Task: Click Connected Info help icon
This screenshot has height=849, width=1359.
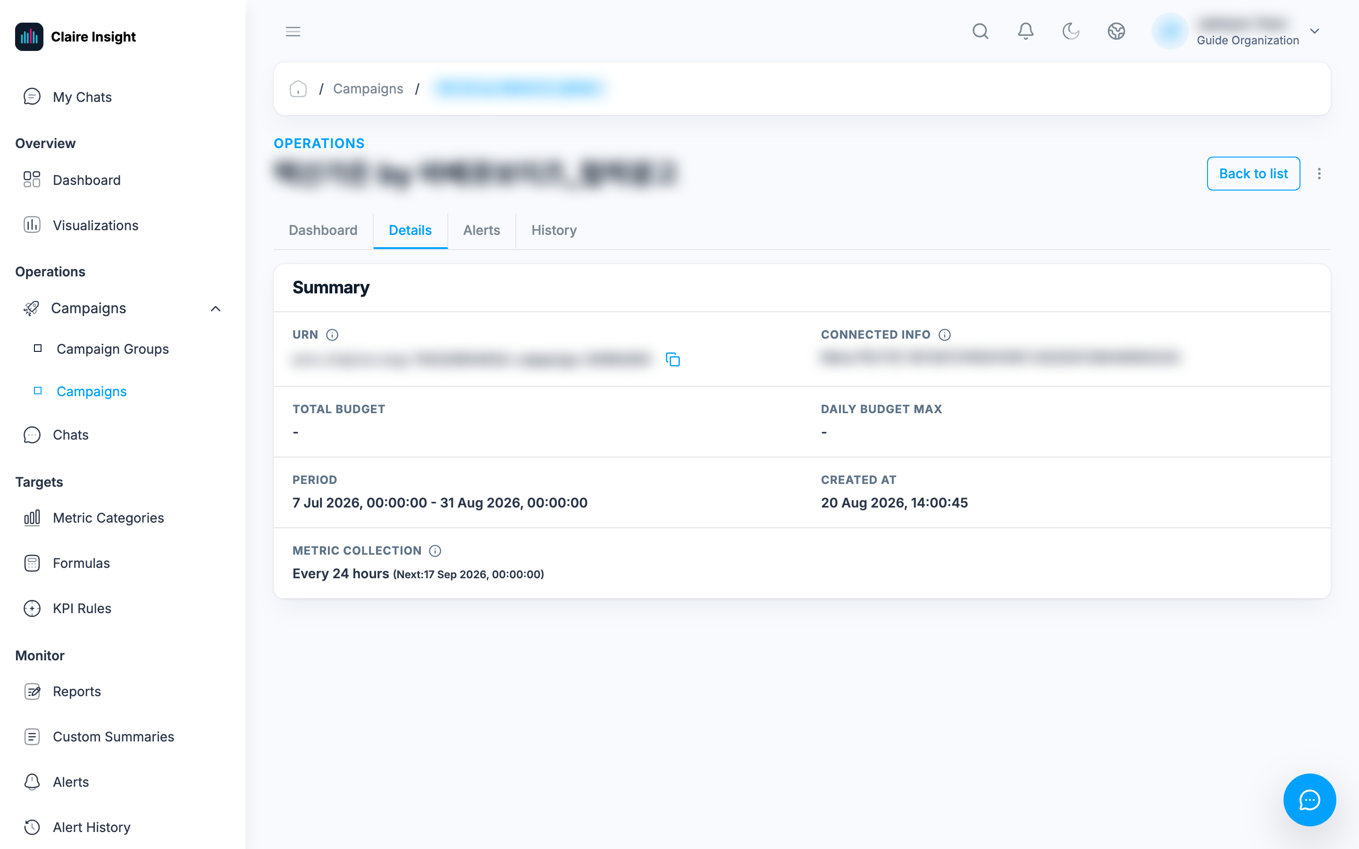Action: (945, 335)
